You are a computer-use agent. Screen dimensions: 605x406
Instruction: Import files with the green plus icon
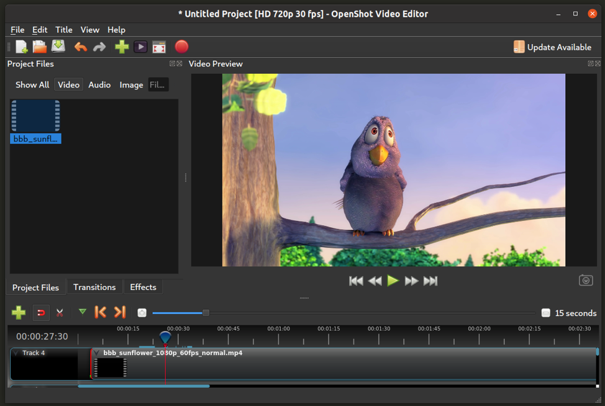click(122, 47)
